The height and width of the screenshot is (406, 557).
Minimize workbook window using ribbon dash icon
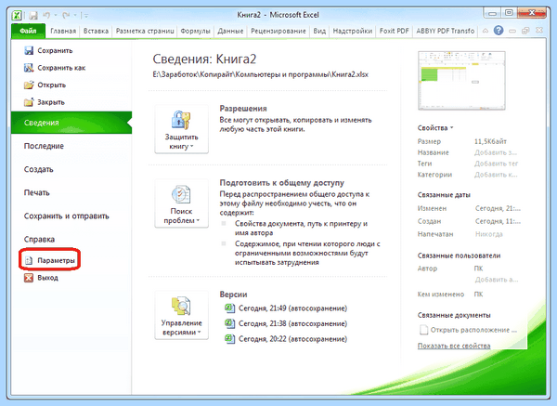pos(512,32)
